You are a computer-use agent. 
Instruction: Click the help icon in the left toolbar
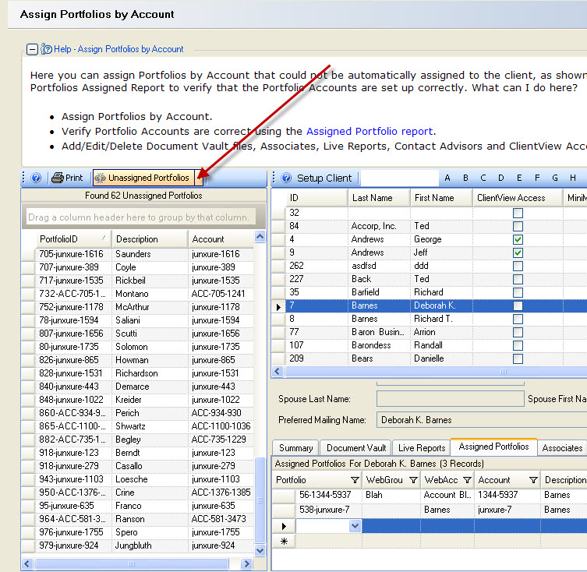(x=36, y=178)
